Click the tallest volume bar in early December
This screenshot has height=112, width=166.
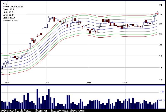tap(49, 99)
